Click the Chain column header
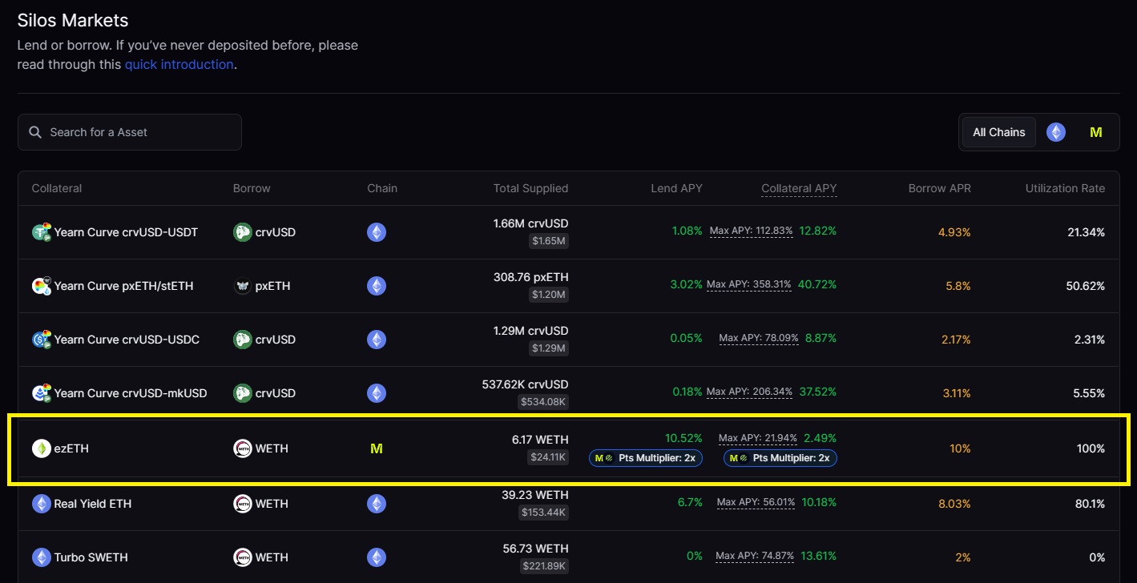The width and height of the screenshot is (1137, 583). 382,188
